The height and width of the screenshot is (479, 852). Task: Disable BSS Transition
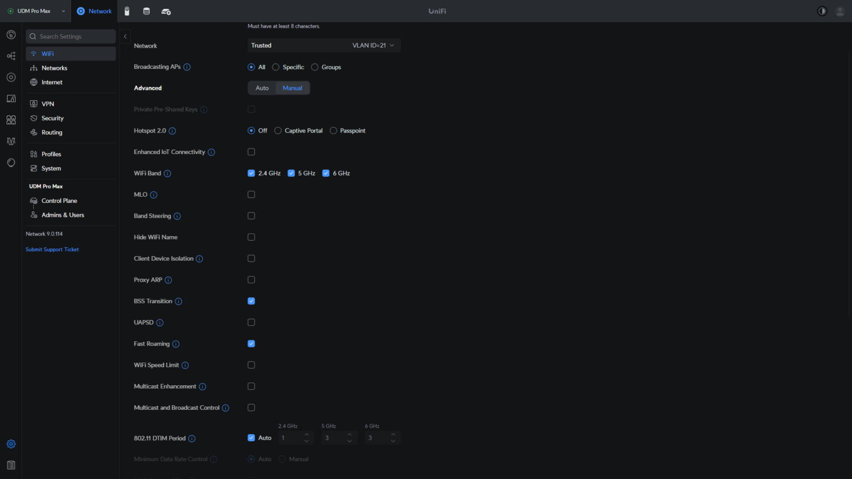tap(251, 300)
